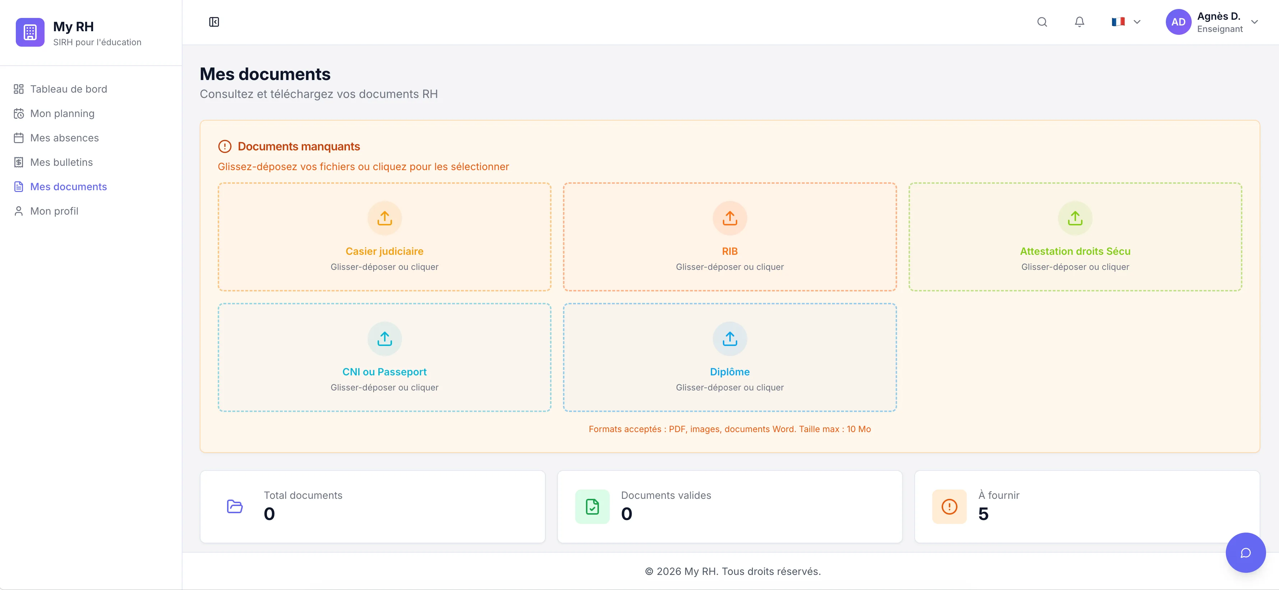Click the Agnès D. user name

(x=1218, y=16)
